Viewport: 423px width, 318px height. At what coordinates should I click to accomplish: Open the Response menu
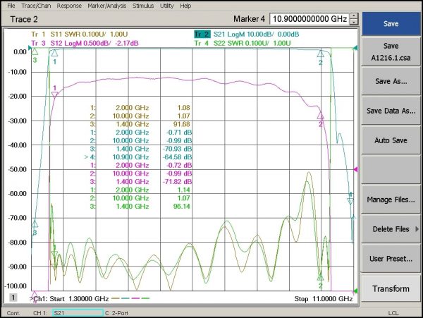[x=69, y=6]
